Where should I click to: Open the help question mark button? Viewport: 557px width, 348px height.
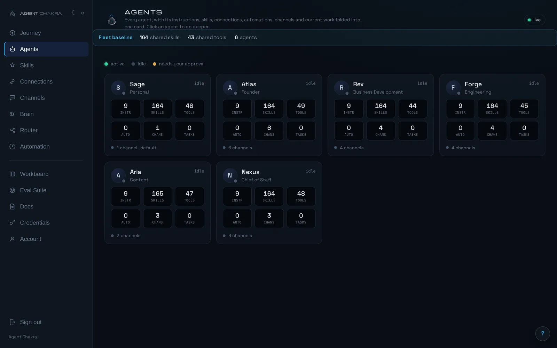click(x=542, y=333)
